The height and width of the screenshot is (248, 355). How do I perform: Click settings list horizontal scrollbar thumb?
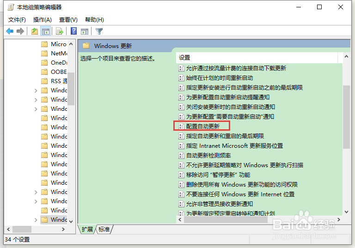[x=226, y=220]
